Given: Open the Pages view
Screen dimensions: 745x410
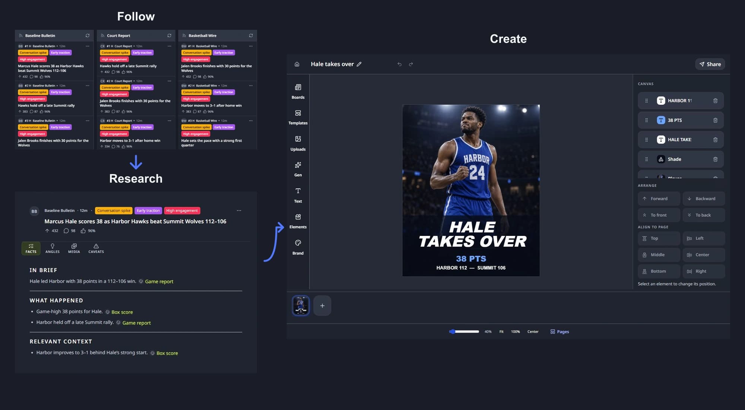Looking at the screenshot, I should (559, 332).
